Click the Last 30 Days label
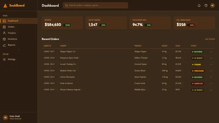The image size is (219, 123). tap(210, 39)
